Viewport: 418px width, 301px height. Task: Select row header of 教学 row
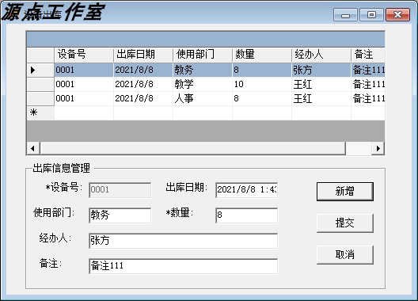tap(40, 84)
